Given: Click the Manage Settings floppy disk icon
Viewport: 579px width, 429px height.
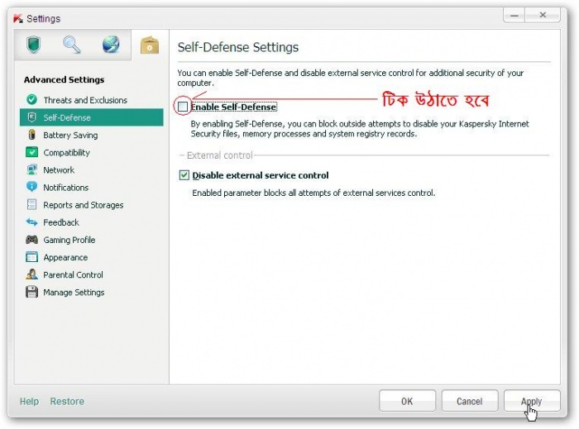Looking at the screenshot, I should click(x=31, y=292).
